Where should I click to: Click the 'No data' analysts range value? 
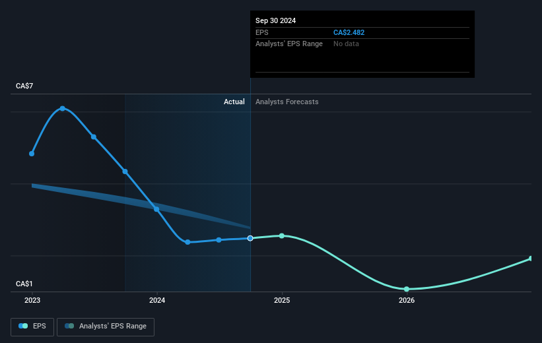346,44
